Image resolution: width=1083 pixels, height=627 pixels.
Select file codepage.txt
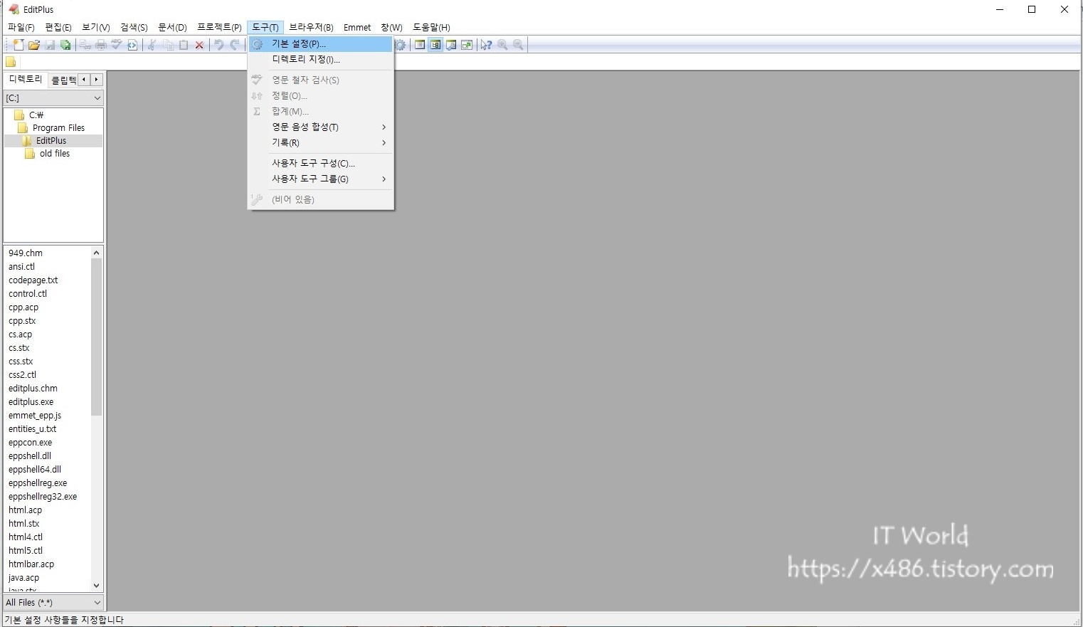pyautogui.click(x=33, y=280)
